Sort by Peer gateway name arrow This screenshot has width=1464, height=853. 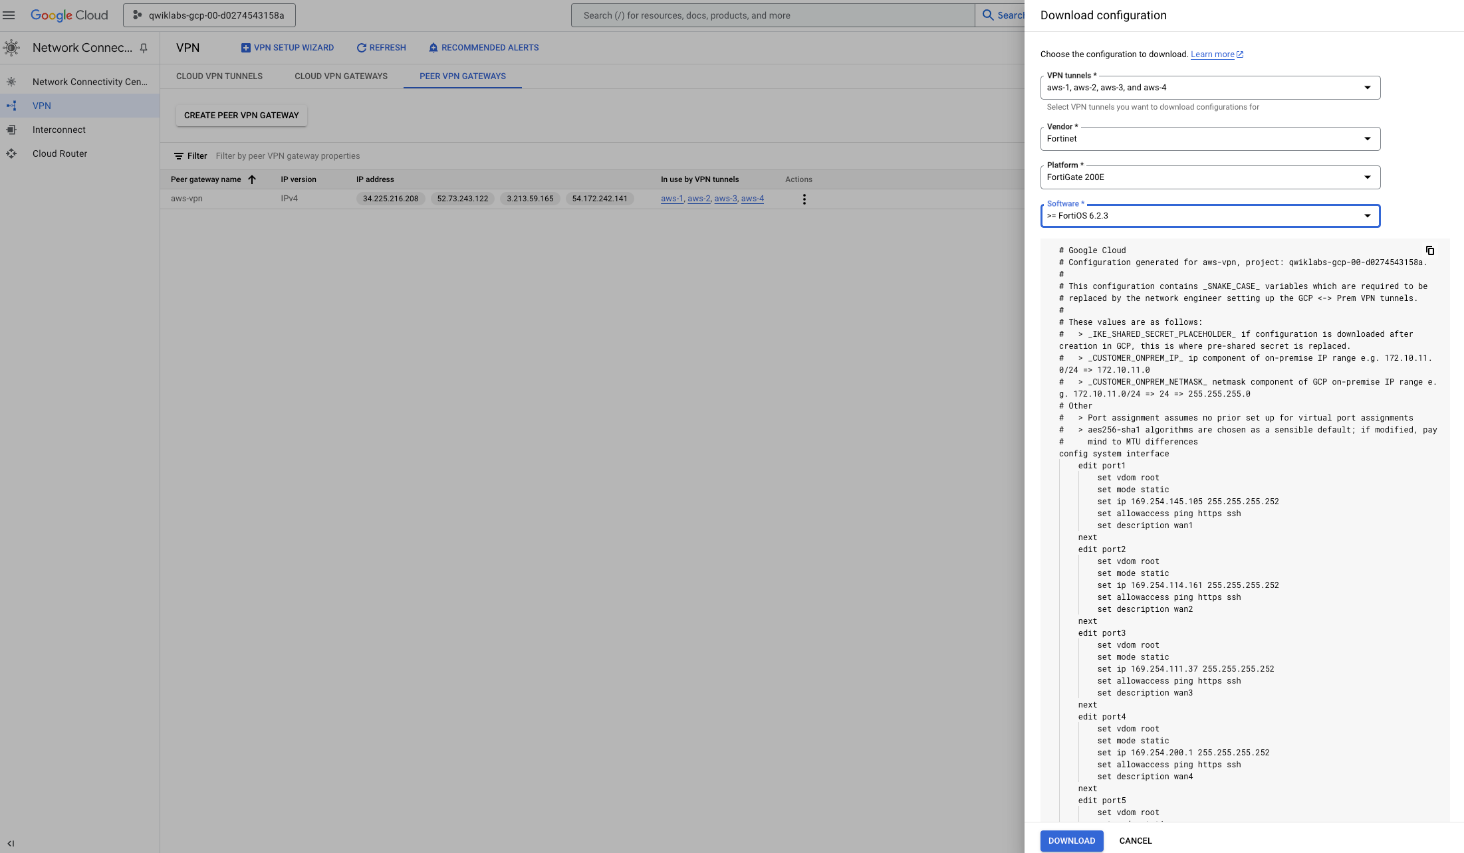click(x=252, y=179)
